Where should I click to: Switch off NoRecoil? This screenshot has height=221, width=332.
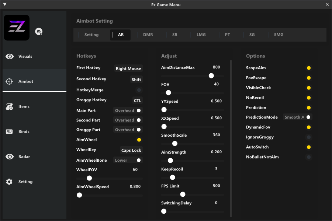point(309,98)
